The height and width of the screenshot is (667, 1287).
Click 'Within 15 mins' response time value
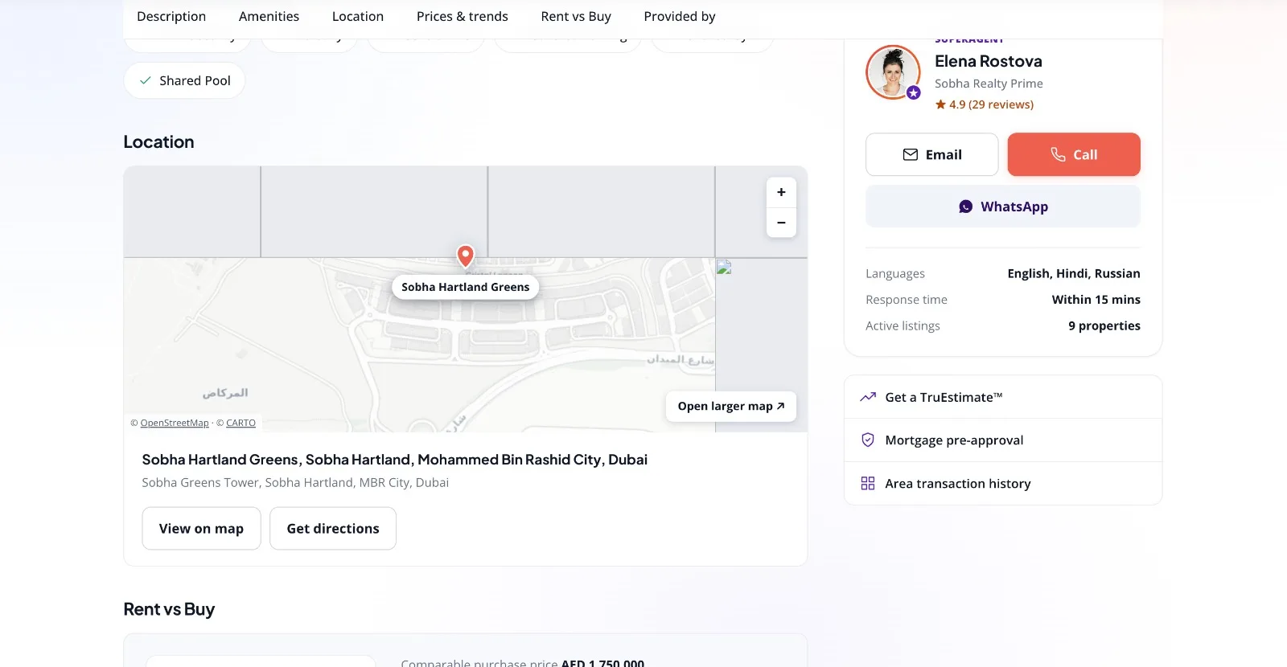click(x=1096, y=300)
